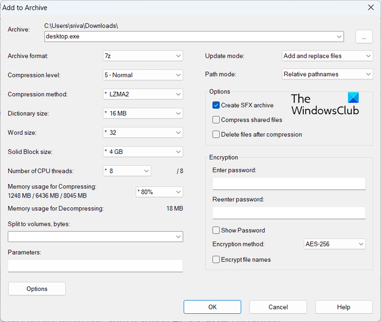
Task: Open the Options button at bottom left
Action: 37,289
